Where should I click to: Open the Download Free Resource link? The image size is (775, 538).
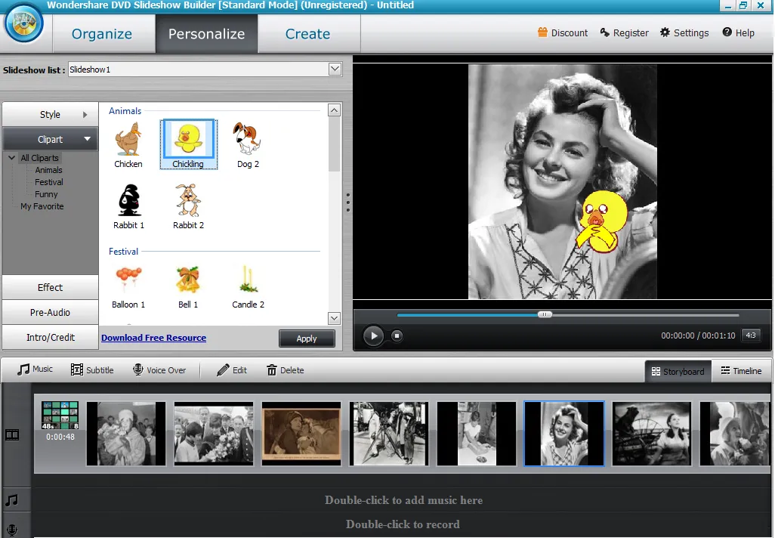pos(153,338)
